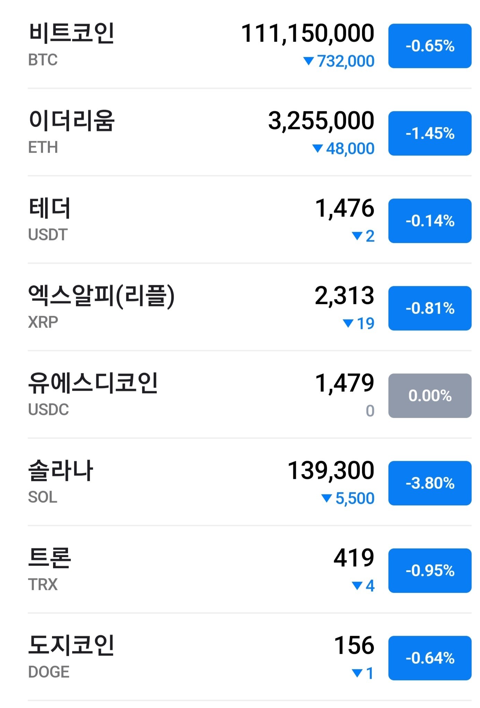
Task: Click the USDC price 1,479
Action: 344,383
